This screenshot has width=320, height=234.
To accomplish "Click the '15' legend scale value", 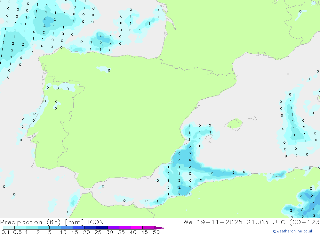I will click(x=75, y=232).
